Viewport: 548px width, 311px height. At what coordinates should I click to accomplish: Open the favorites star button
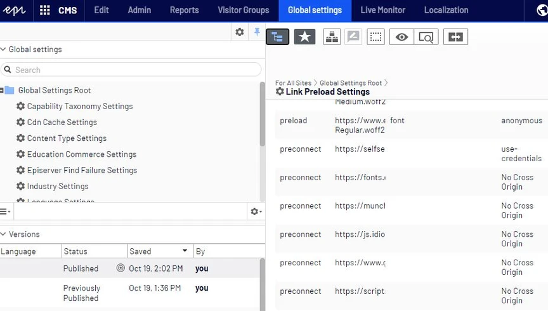point(304,37)
